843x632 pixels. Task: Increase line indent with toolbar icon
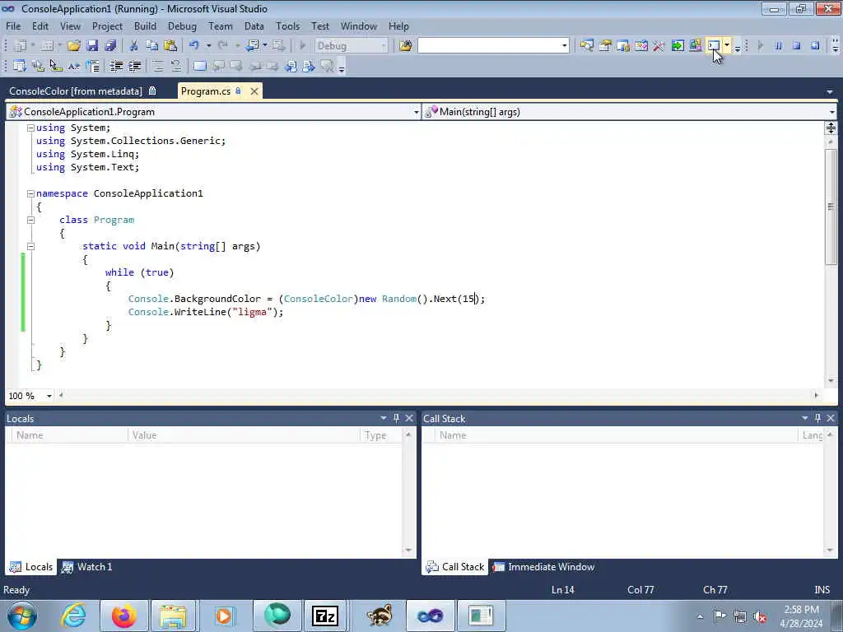point(134,66)
